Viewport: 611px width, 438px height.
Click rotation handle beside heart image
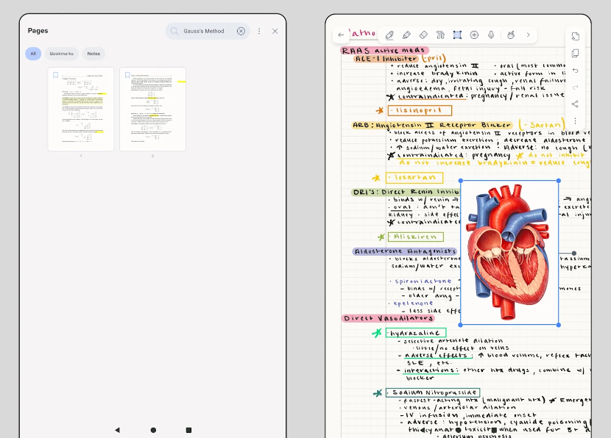click(574, 254)
